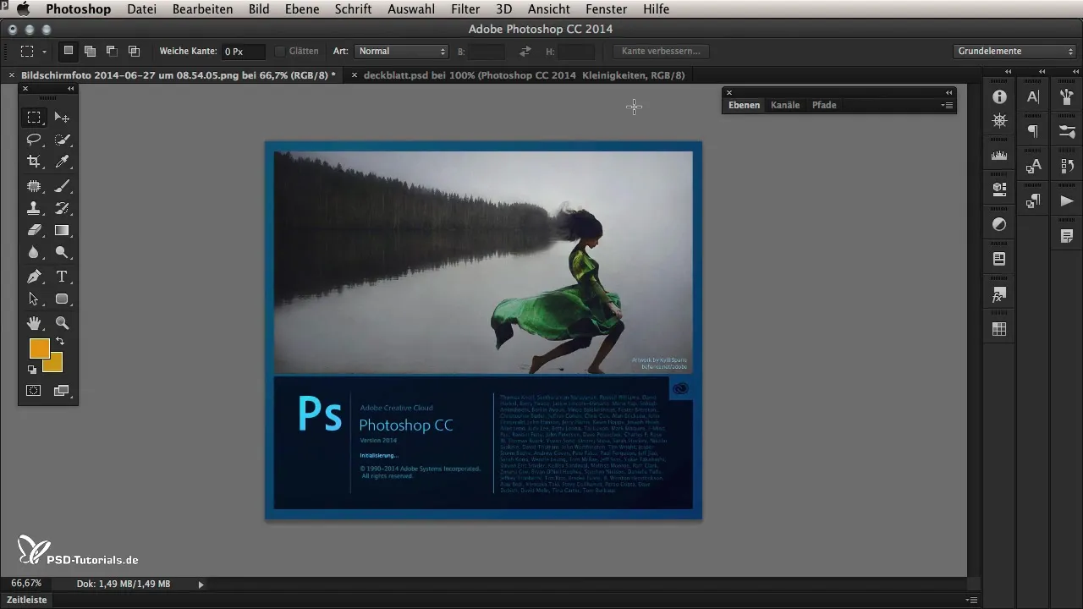Image resolution: width=1083 pixels, height=609 pixels.
Task: Open the Grundelemente workspace dropdown
Action: [1014, 51]
